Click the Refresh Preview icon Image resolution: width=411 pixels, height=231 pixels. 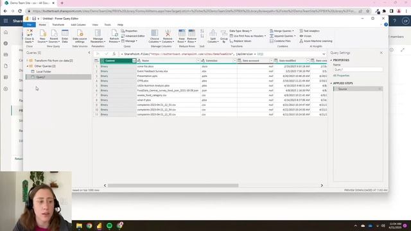(x=114, y=33)
